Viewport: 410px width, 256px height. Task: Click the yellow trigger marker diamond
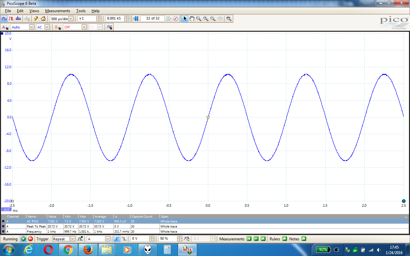[208, 117]
